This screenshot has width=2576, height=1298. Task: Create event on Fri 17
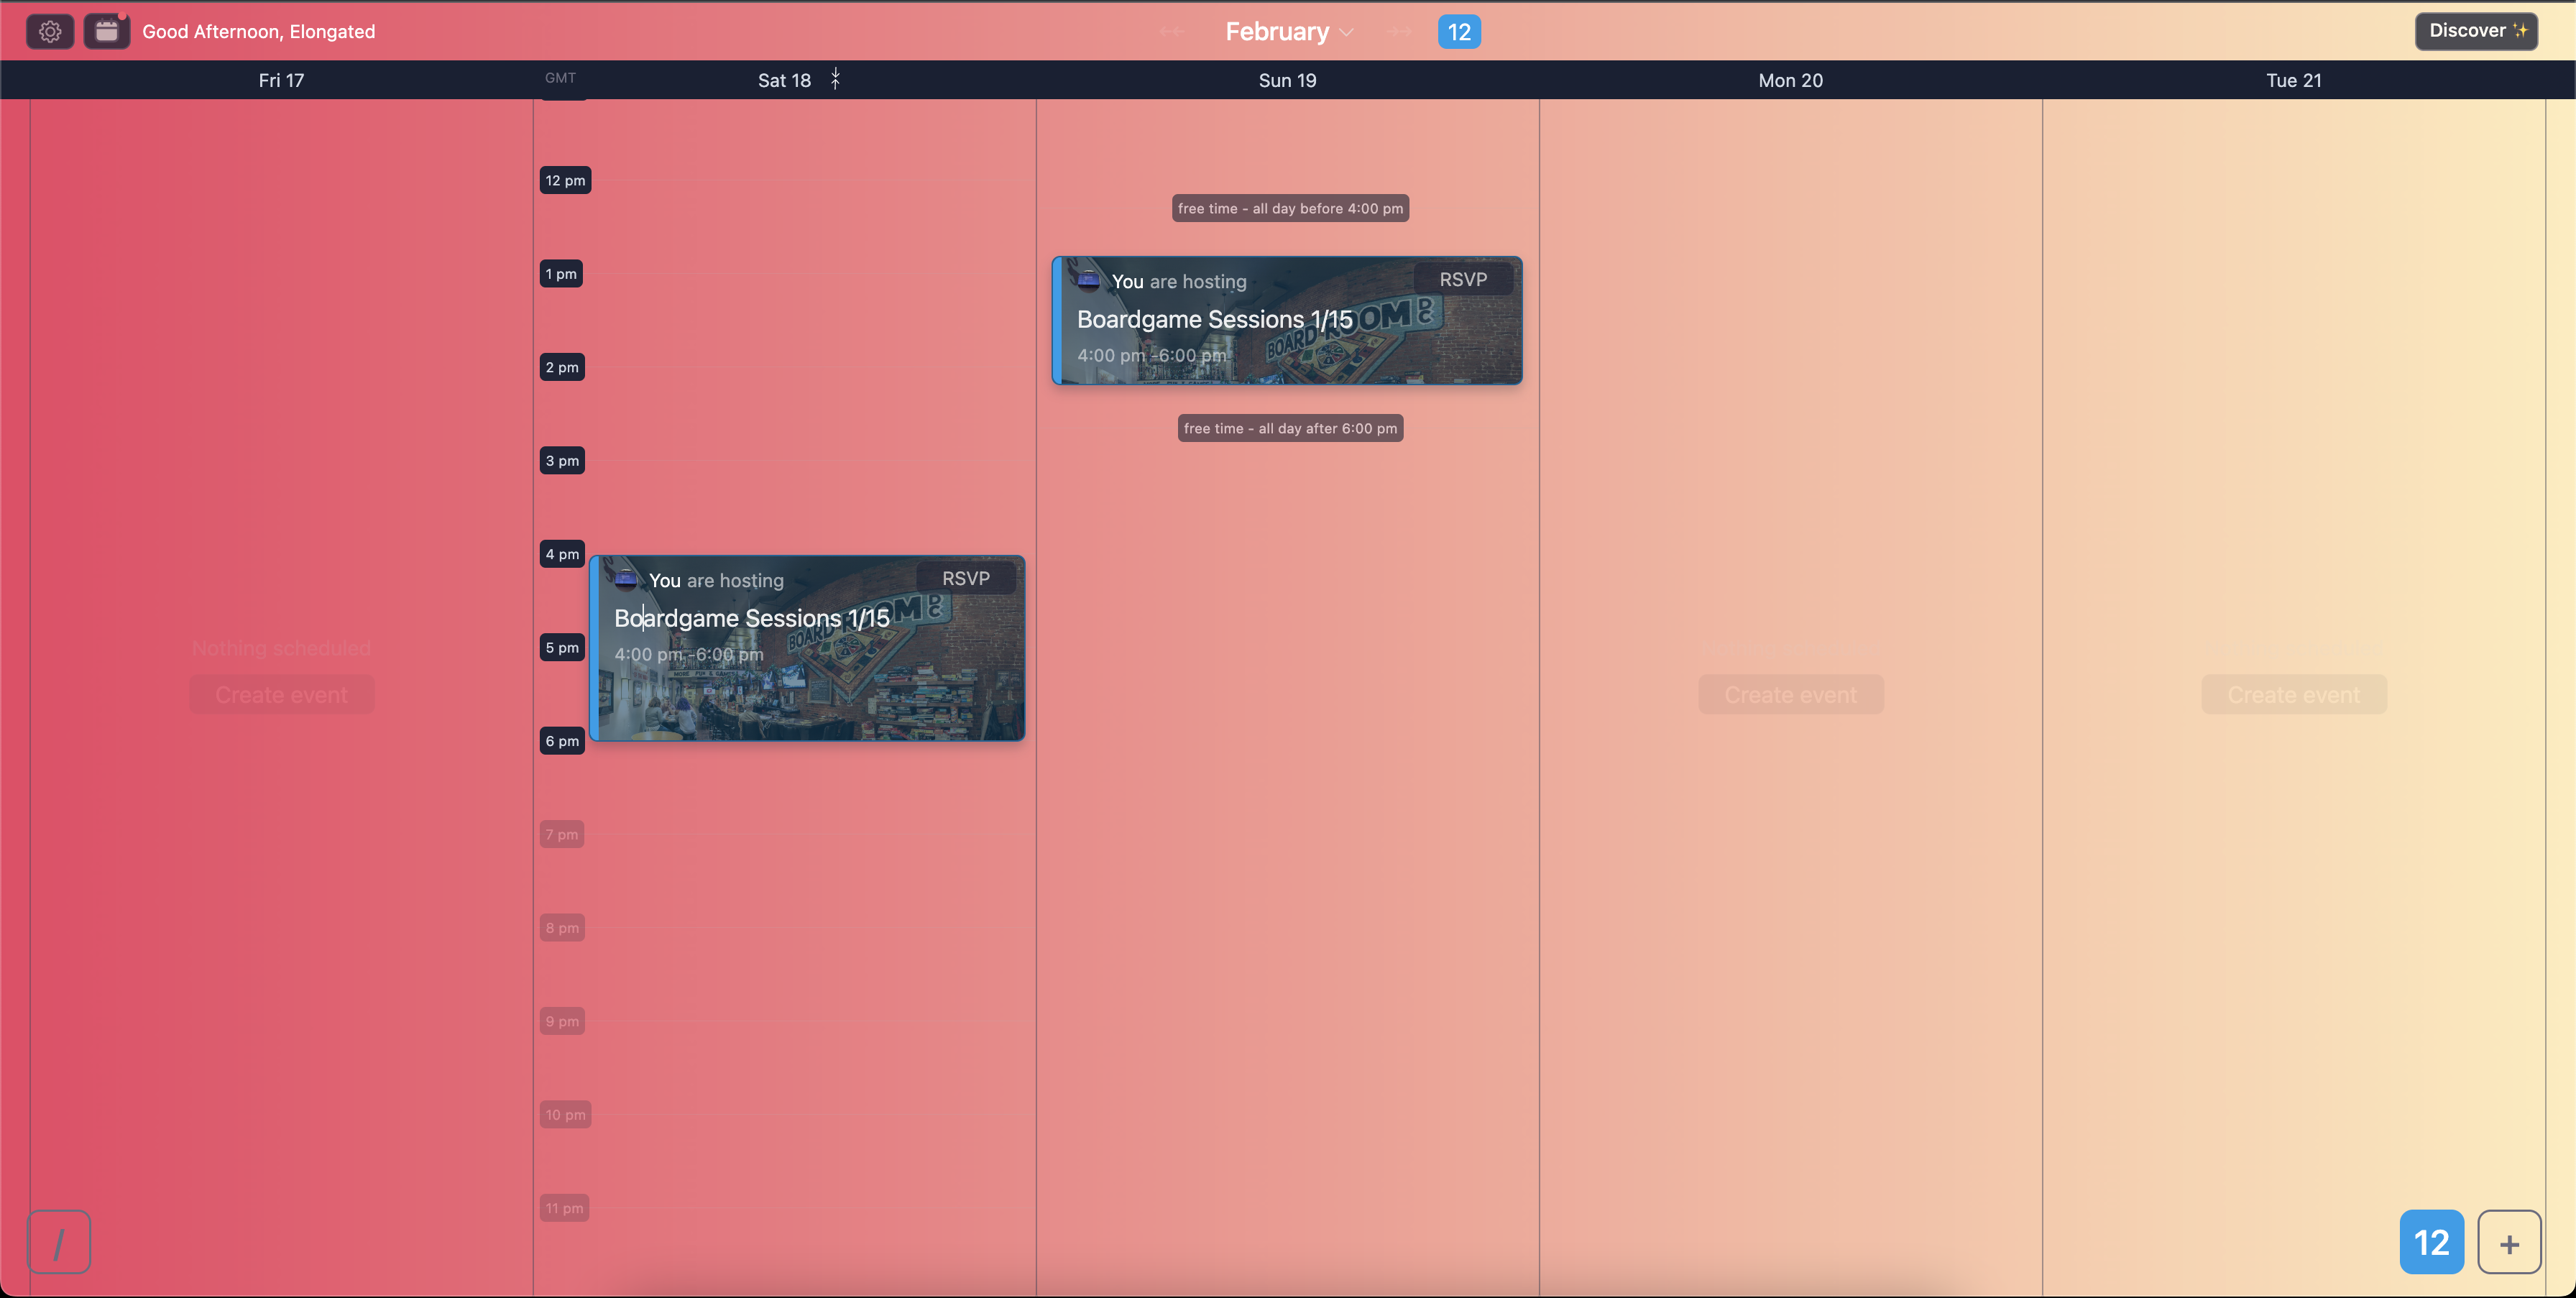click(281, 694)
